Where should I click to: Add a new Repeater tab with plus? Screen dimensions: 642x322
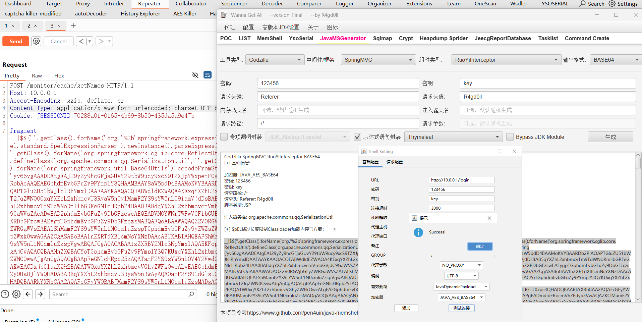tap(73, 26)
